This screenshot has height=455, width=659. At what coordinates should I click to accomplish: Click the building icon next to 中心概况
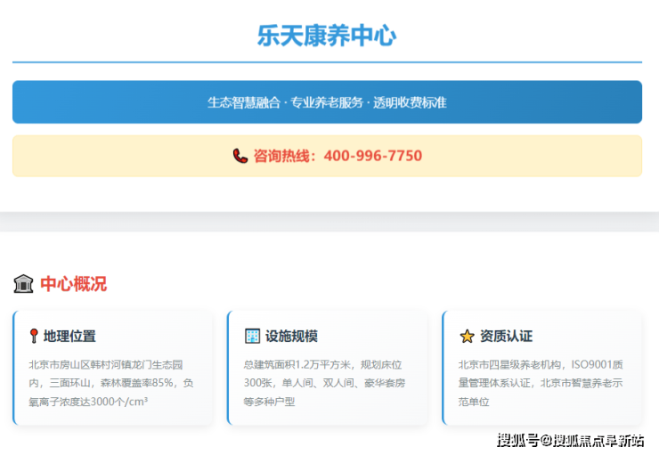(x=23, y=284)
